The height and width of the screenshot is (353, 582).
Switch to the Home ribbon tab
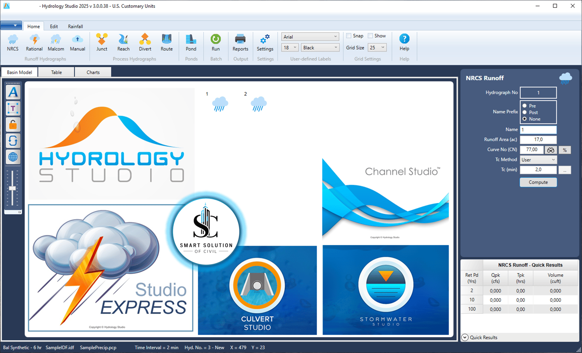pos(33,26)
